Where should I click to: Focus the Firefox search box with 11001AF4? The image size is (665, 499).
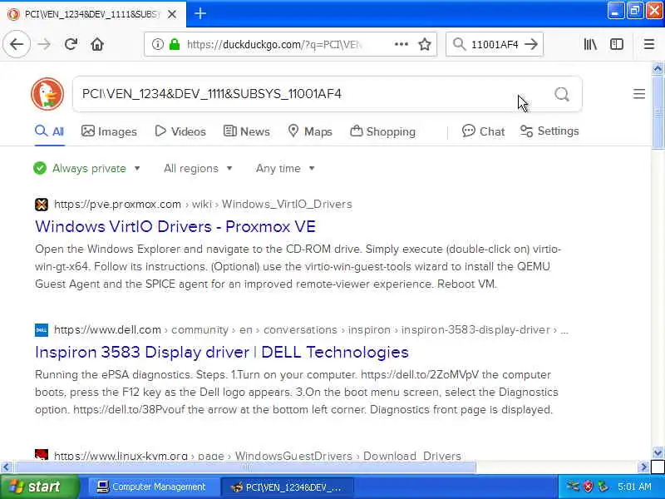coord(495,44)
